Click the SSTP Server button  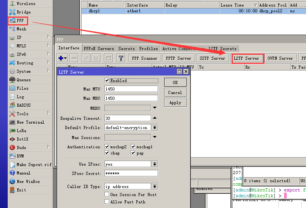click(x=212, y=58)
